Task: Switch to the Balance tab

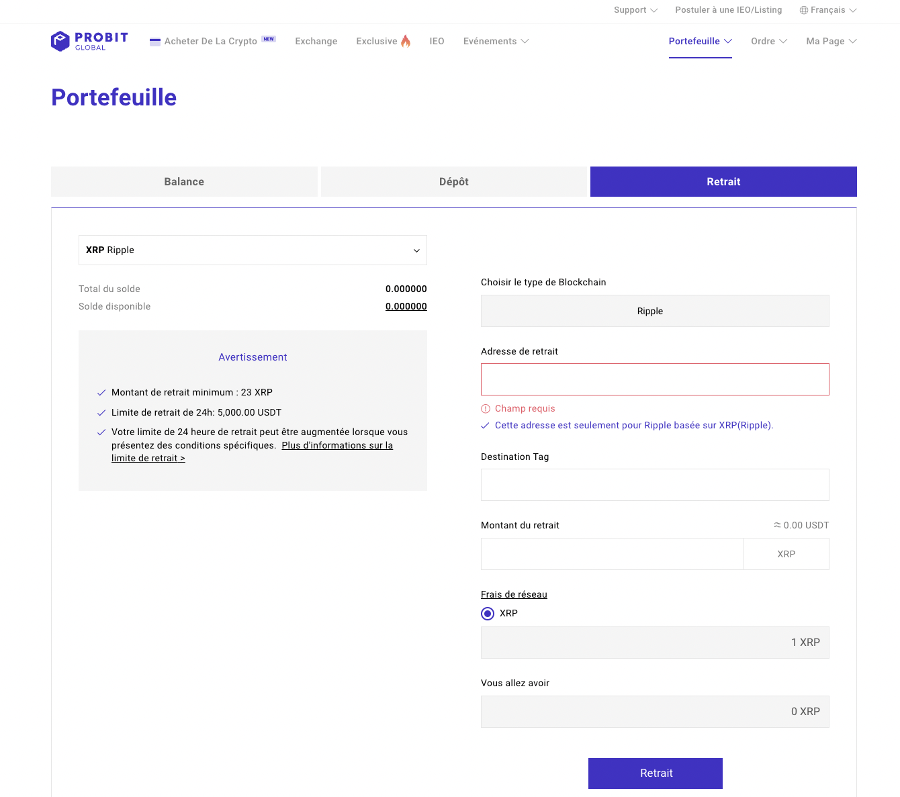Action: [184, 182]
